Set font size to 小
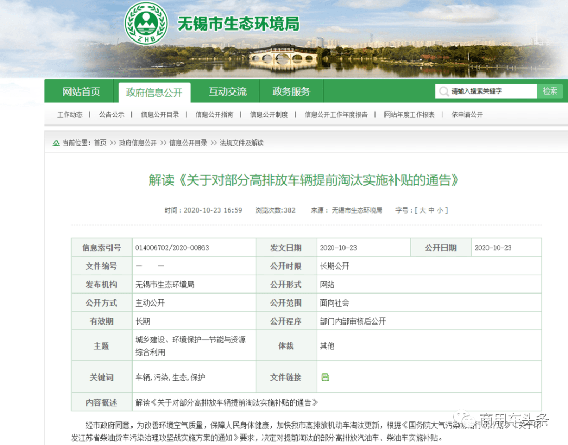This screenshot has width=568, height=445. tap(440, 210)
